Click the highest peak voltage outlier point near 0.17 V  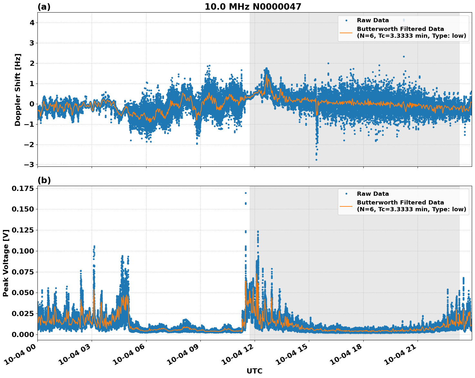click(246, 193)
